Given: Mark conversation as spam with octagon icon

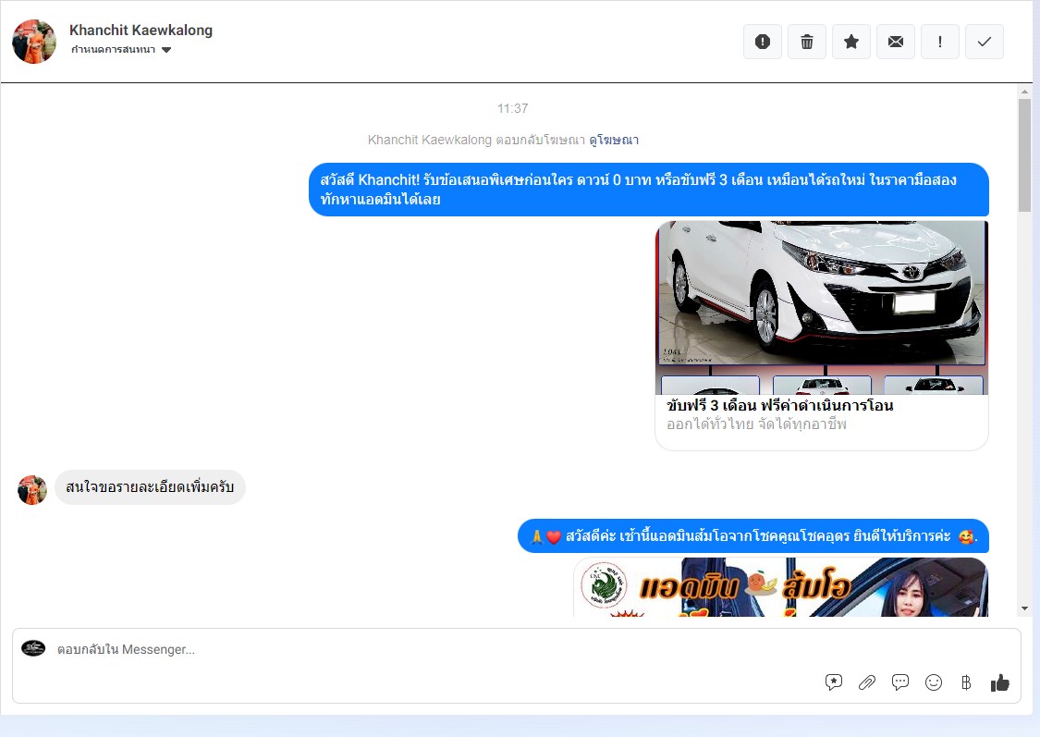Looking at the screenshot, I should 763,42.
